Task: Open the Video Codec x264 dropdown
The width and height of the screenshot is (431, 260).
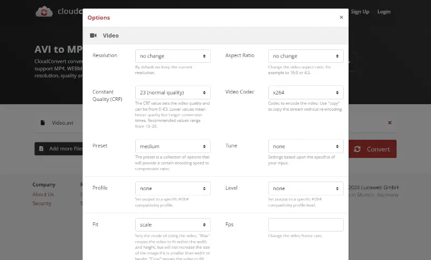Action: pos(305,92)
